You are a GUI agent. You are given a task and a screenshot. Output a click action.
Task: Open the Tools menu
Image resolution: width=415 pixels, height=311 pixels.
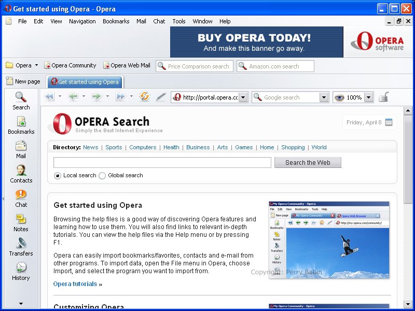pos(179,21)
